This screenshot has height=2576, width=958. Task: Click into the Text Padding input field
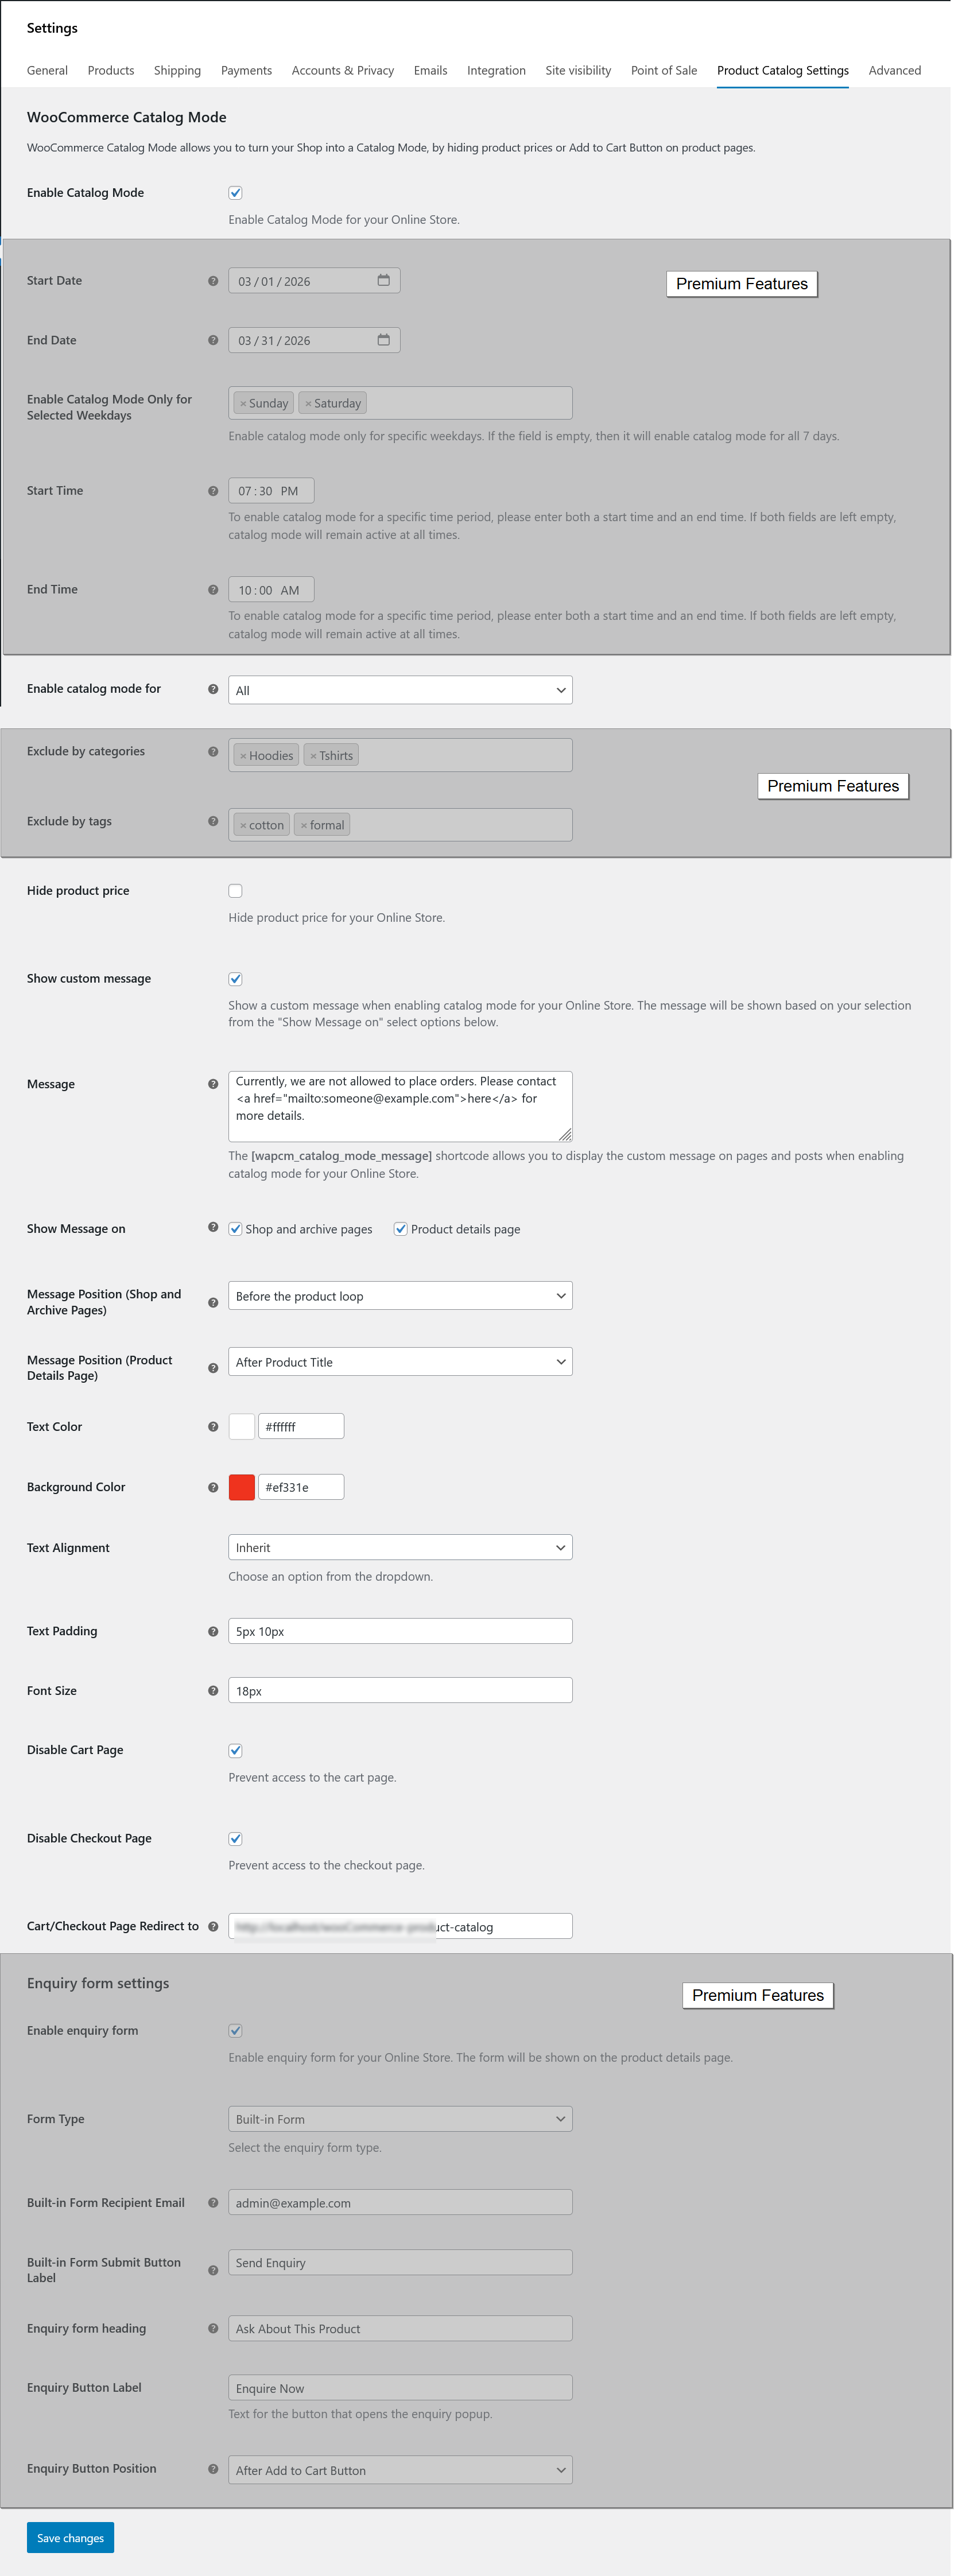[400, 1631]
